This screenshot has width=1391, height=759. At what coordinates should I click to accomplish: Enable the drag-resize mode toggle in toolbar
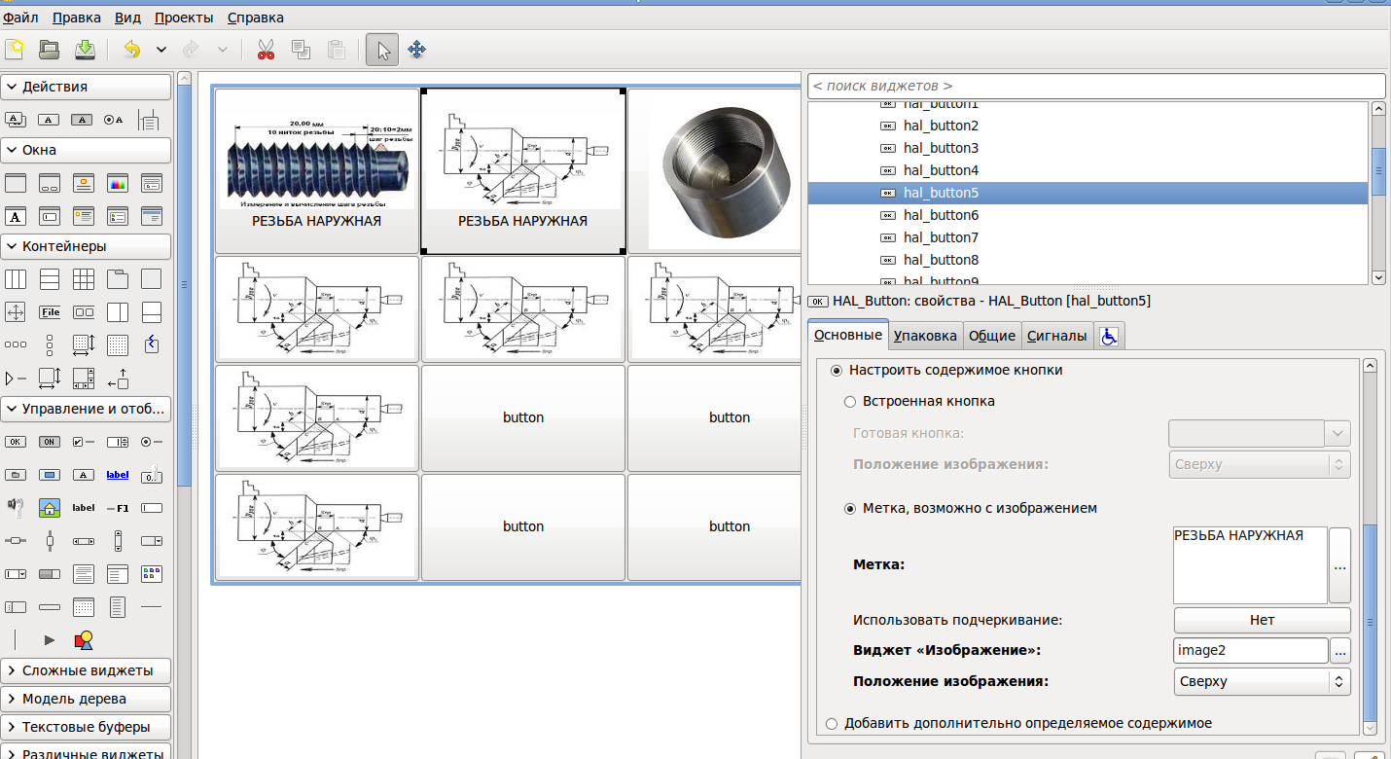coord(416,50)
